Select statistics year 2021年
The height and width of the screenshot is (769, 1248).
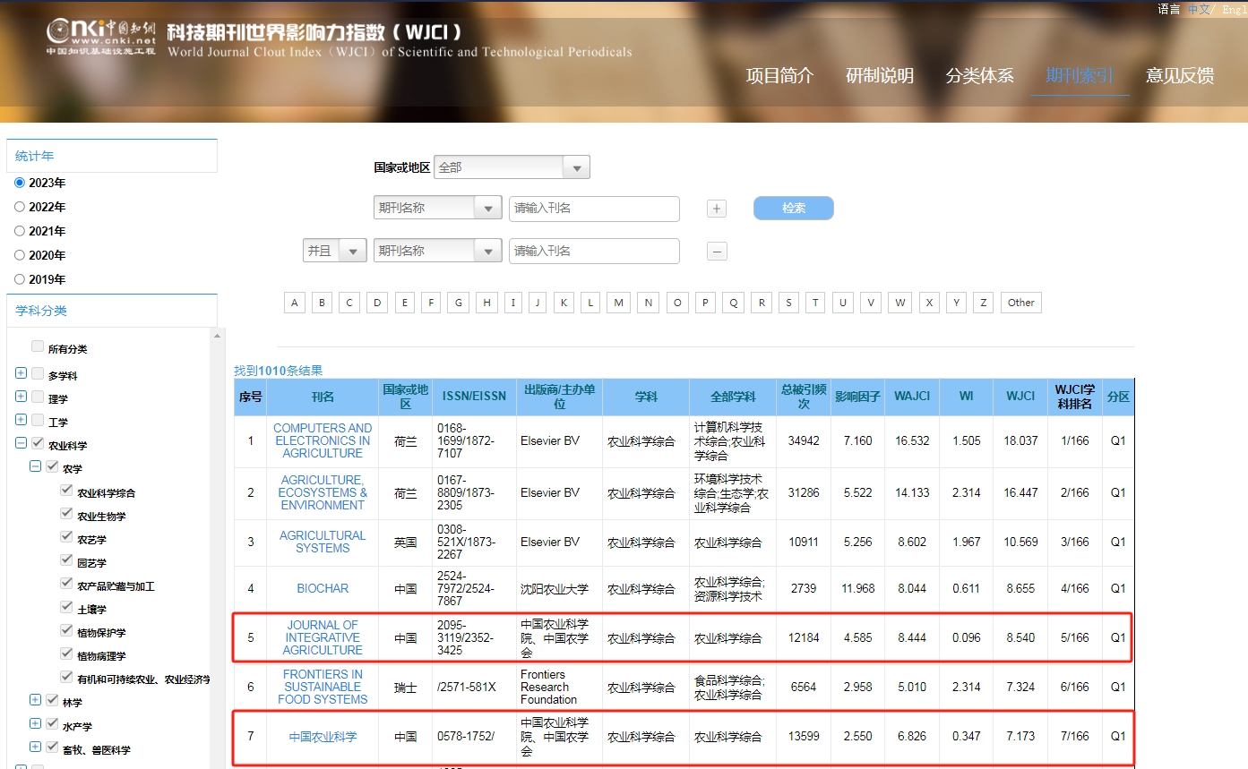click(x=20, y=231)
